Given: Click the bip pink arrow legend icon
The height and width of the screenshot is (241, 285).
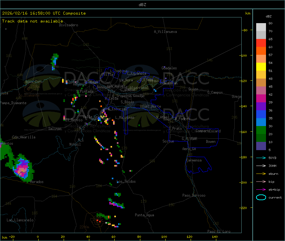Looking at the screenshot, I should point(261,181).
